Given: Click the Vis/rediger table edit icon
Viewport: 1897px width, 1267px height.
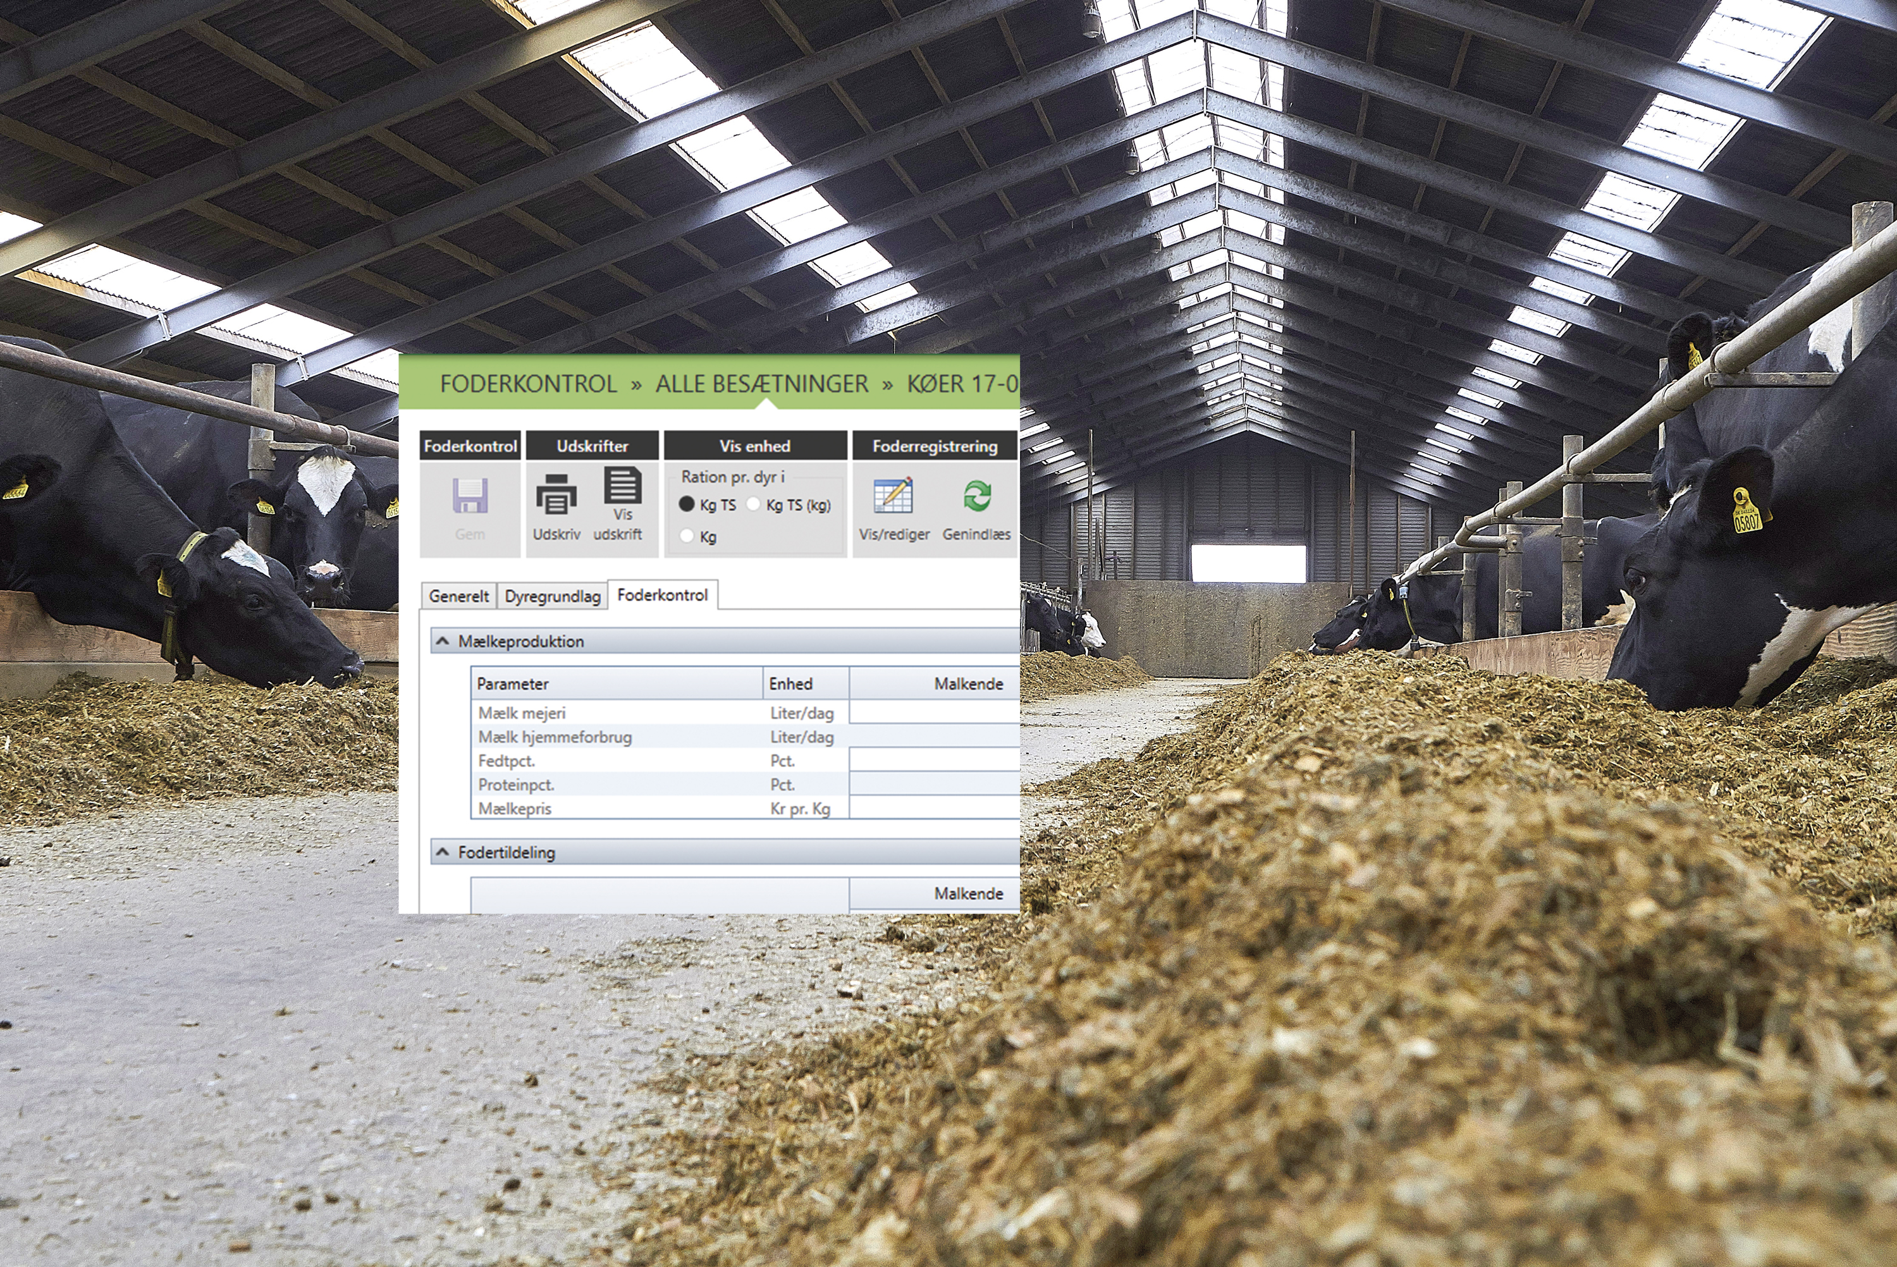Looking at the screenshot, I should (893, 495).
